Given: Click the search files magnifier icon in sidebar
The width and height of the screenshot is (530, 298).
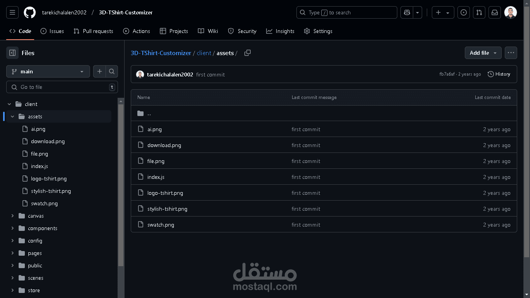Looking at the screenshot, I should pyautogui.click(x=112, y=71).
